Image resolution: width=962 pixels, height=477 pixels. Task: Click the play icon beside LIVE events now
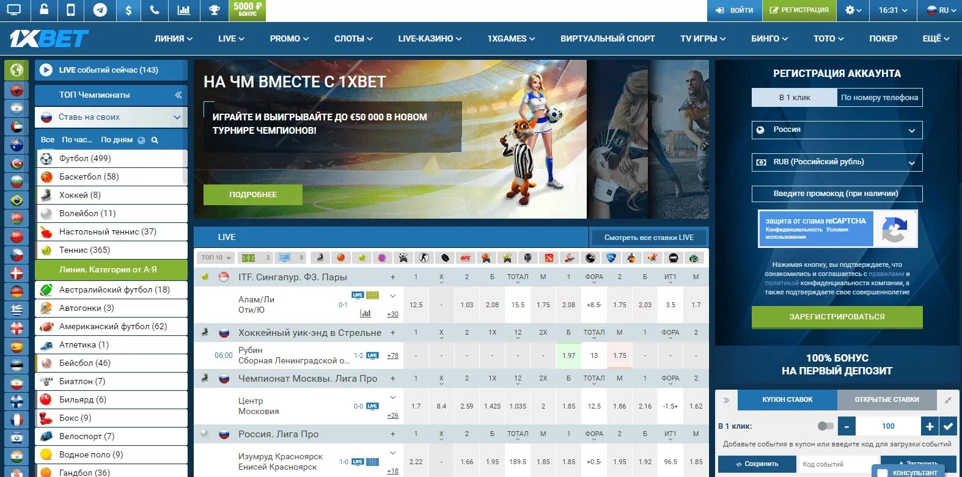coord(46,70)
